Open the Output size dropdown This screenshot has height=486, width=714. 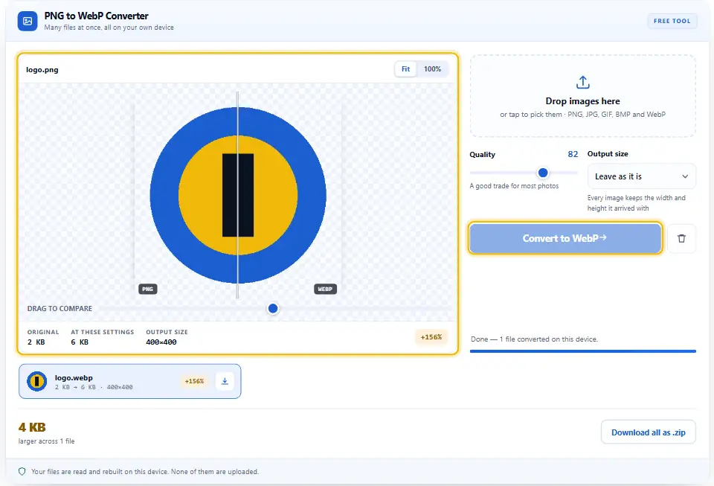[x=641, y=176]
